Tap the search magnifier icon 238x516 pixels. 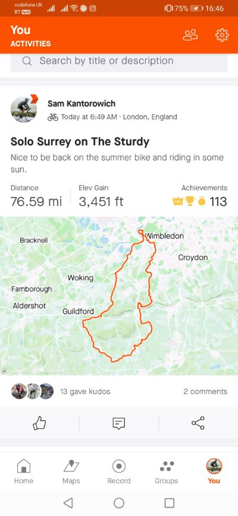tap(27, 61)
